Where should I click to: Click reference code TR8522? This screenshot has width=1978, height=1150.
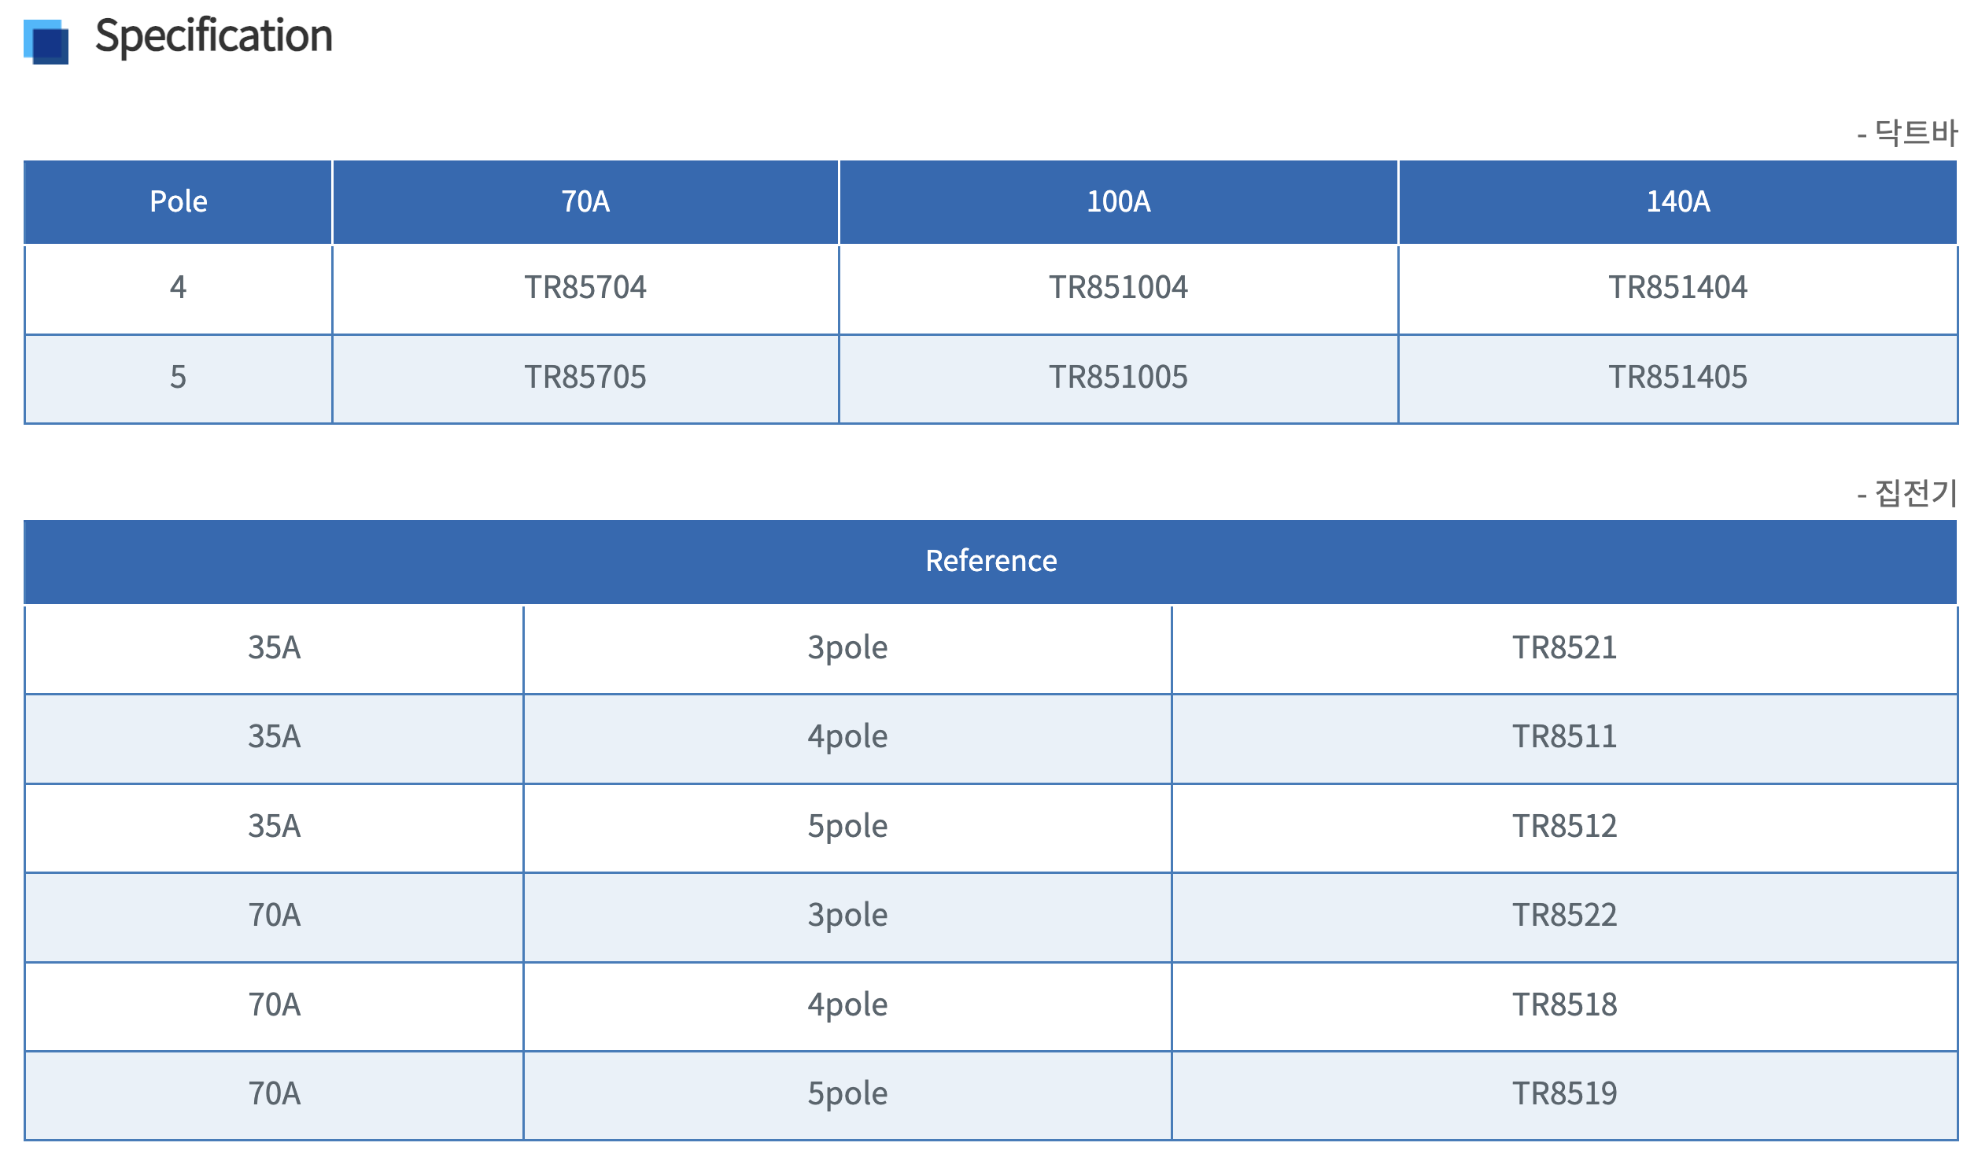[1564, 916]
